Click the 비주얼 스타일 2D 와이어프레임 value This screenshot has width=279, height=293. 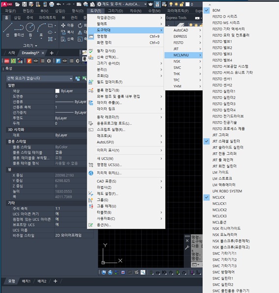coord(74,236)
